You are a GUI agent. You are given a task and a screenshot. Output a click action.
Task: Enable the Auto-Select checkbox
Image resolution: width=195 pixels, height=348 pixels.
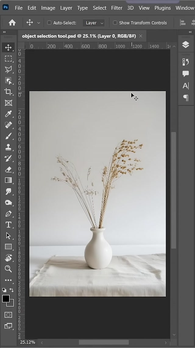coord(49,23)
